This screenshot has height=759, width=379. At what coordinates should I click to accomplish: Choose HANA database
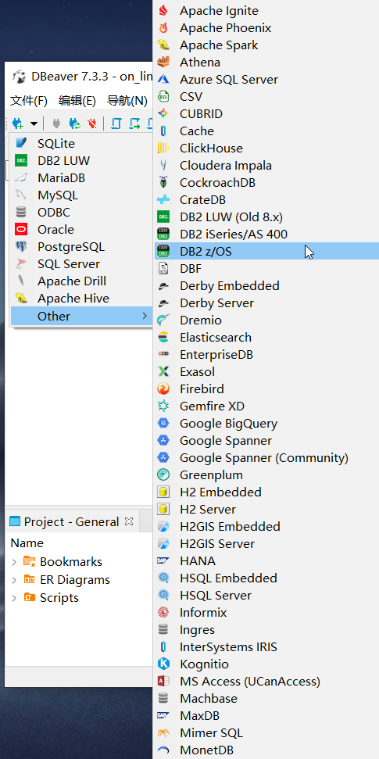[x=266, y=560]
